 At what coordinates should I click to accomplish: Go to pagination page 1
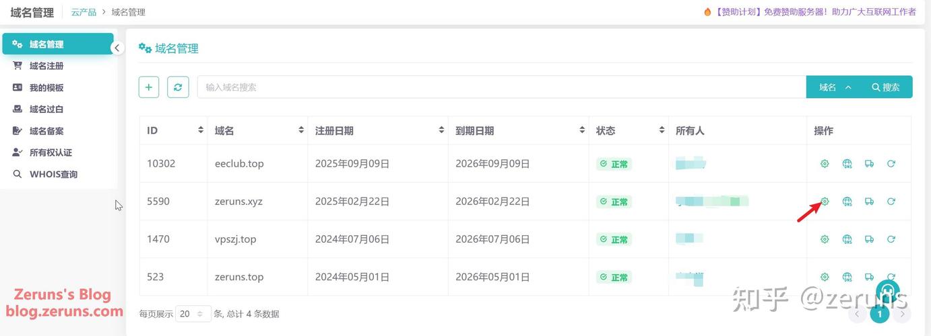tap(879, 313)
